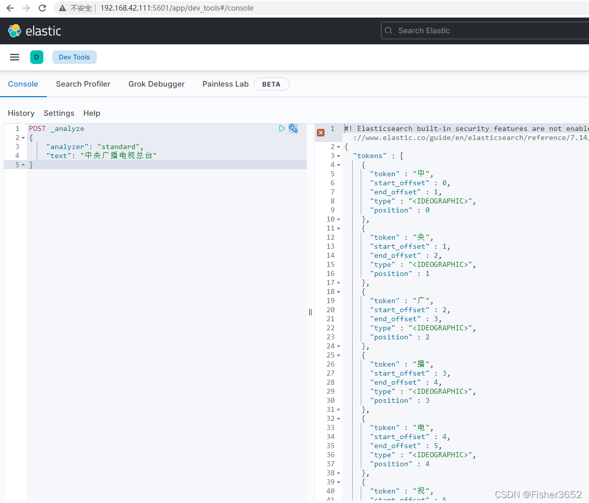Click the token "视" line
This screenshot has height=503, width=589.
click(402, 491)
